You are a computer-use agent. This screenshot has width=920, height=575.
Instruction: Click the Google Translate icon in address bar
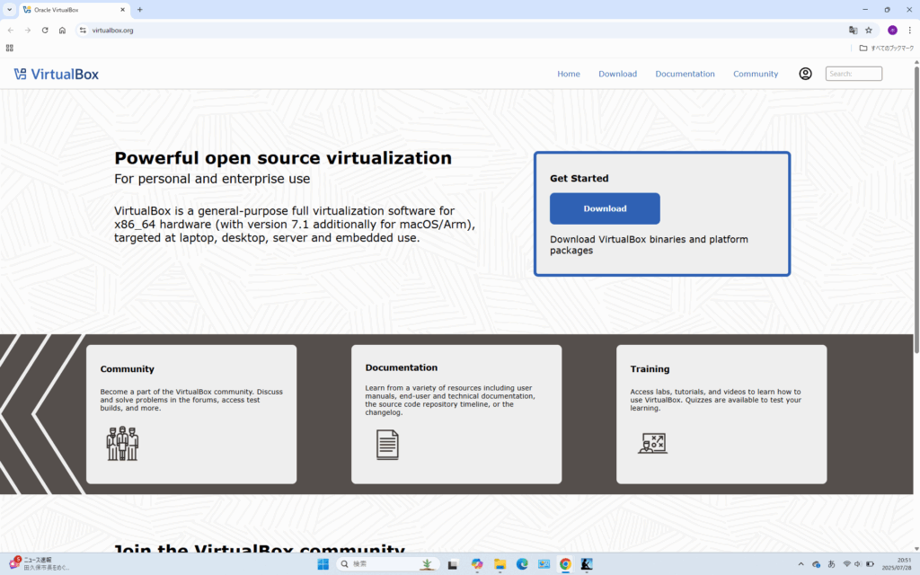(853, 30)
